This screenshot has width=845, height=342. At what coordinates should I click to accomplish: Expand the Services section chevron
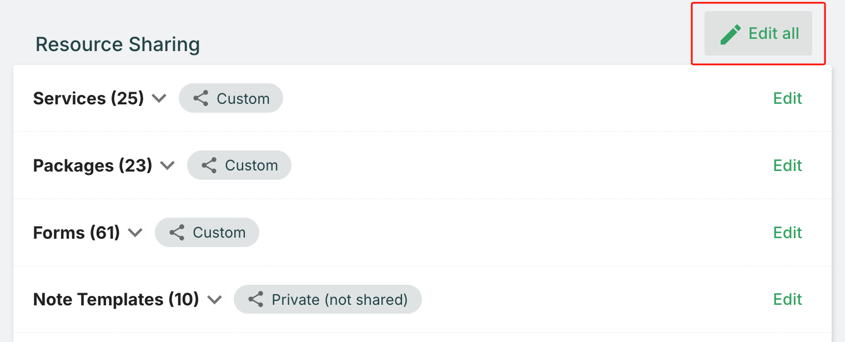(159, 99)
